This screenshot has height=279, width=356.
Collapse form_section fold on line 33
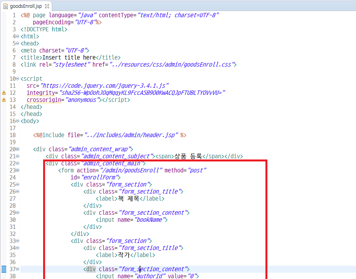point(18,241)
